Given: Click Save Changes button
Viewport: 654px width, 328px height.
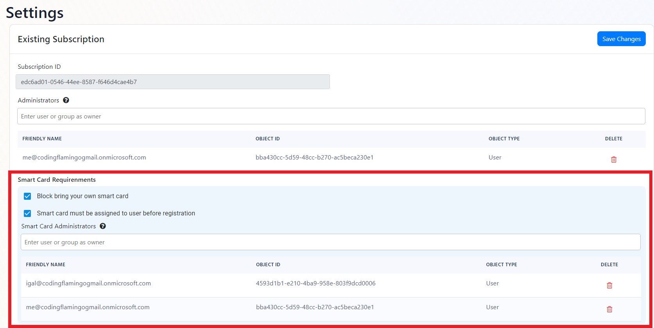Looking at the screenshot, I should (x=621, y=39).
